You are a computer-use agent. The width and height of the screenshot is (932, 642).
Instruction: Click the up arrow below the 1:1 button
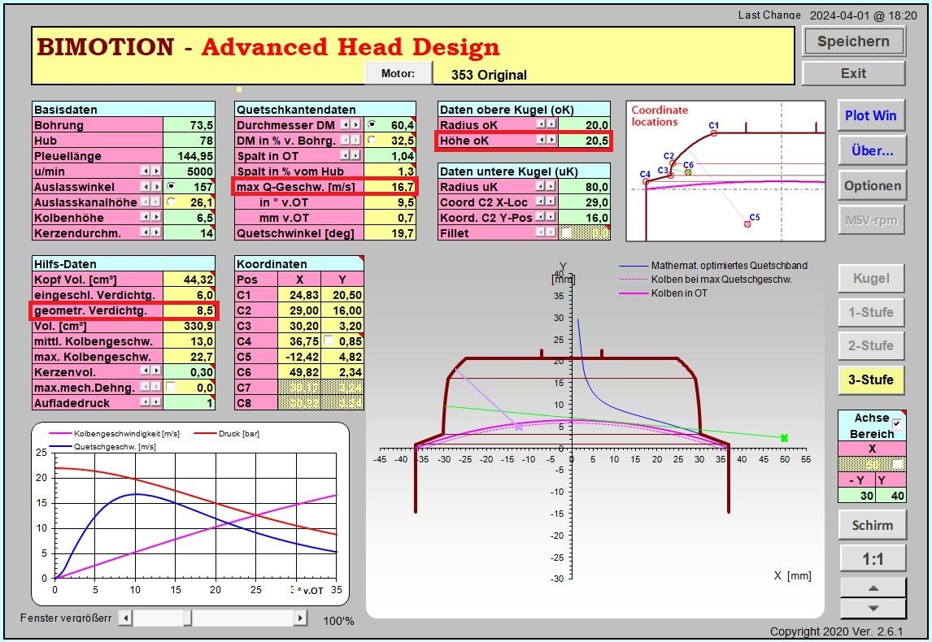point(873,588)
